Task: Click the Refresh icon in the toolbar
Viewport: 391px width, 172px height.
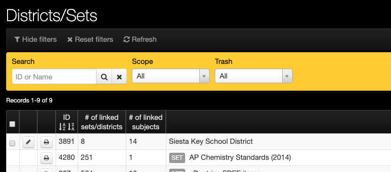Action: point(127,39)
